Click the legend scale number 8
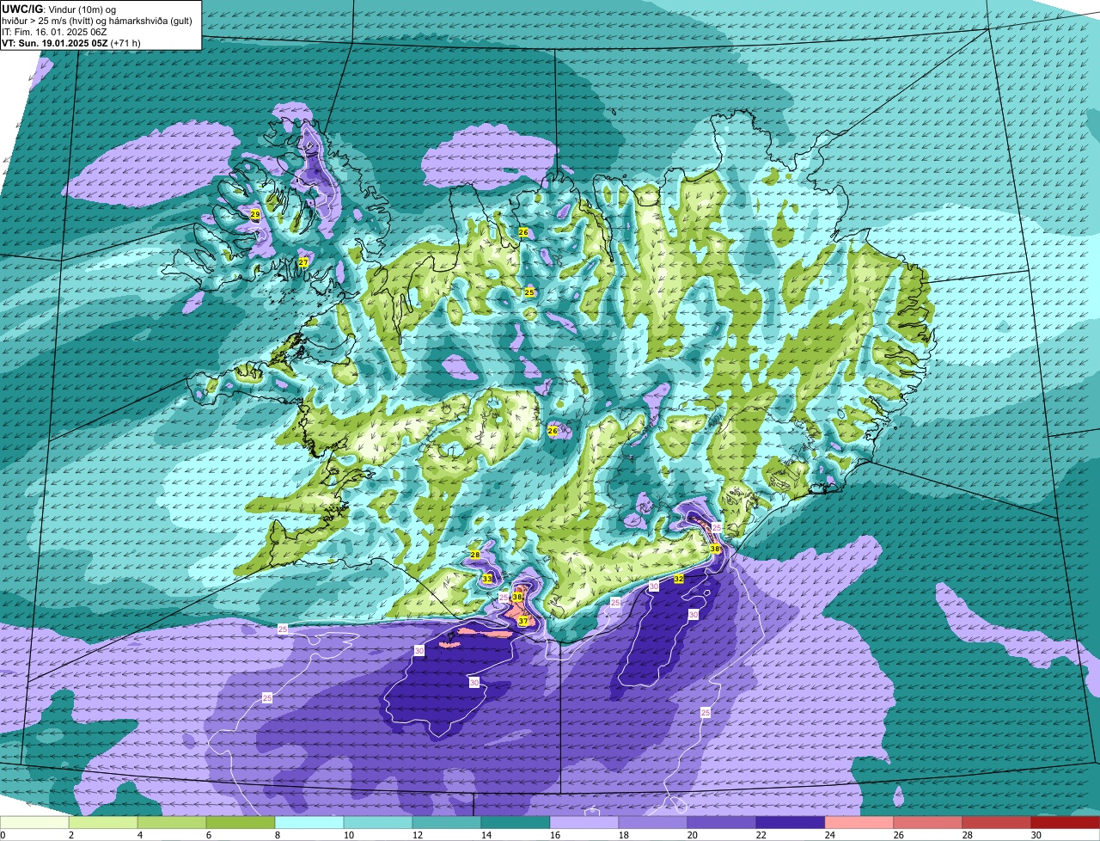Image resolution: width=1100 pixels, height=841 pixels. (x=277, y=835)
